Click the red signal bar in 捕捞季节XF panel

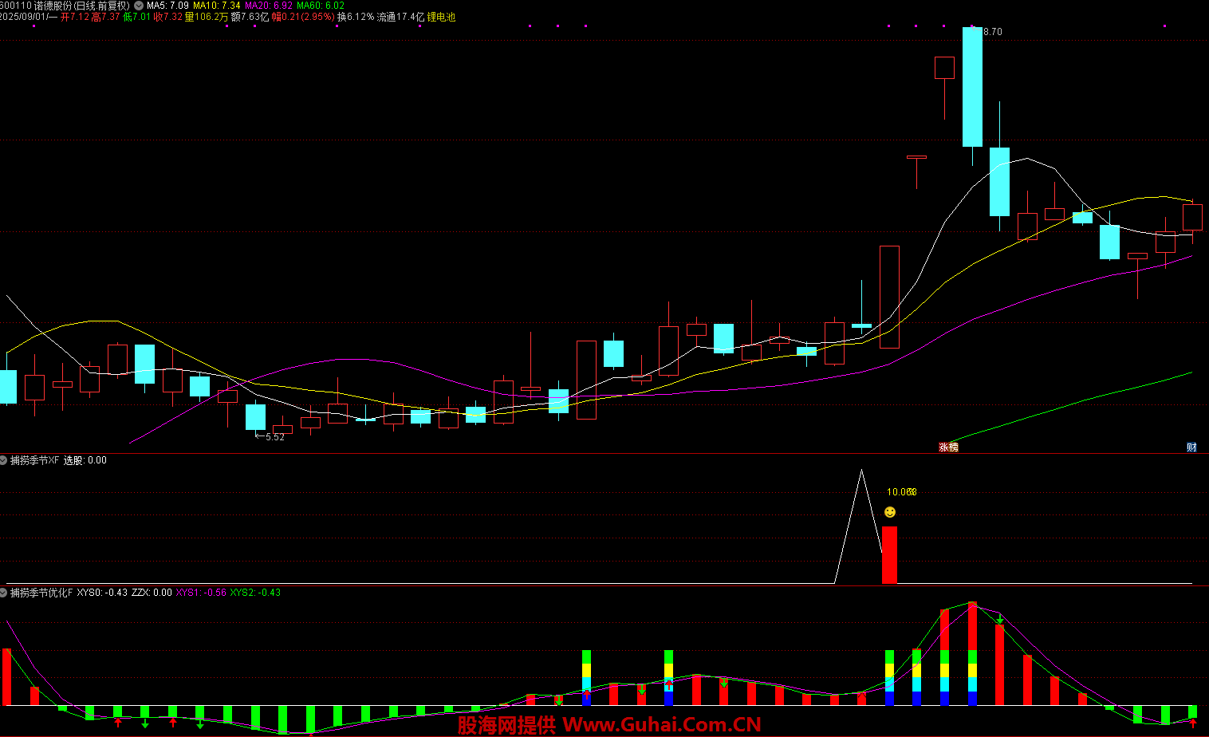(889, 555)
